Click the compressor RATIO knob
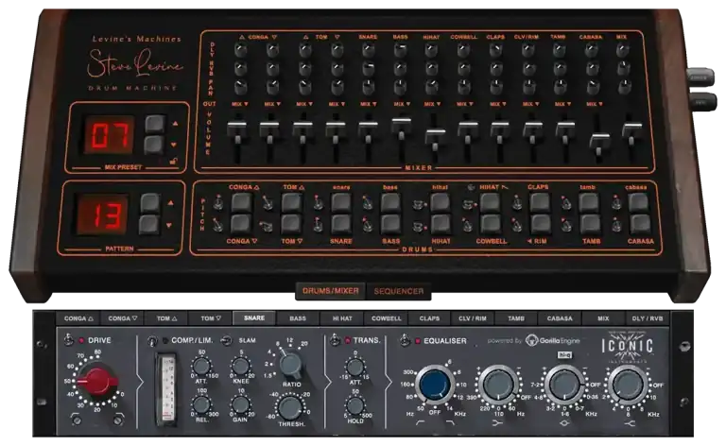 tap(291, 364)
